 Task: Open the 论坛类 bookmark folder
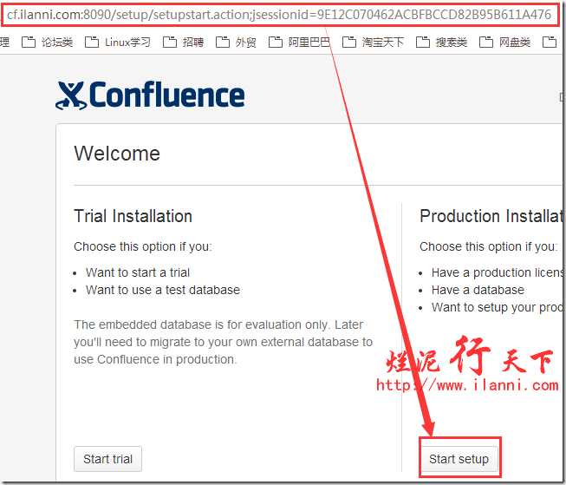[x=48, y=43]
